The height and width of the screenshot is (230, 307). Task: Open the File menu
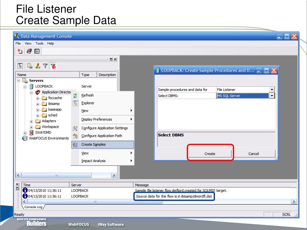click(x=18, y=43)
